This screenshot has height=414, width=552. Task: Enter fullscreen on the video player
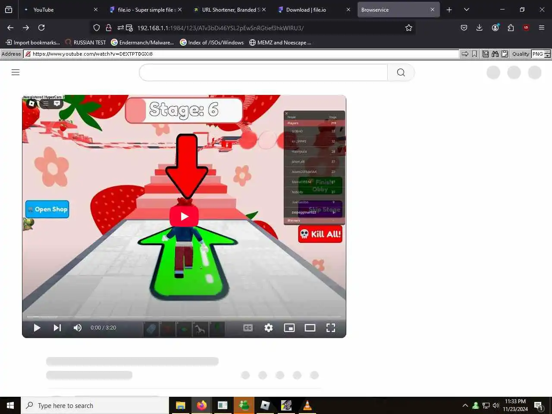click(x=331, y=328)
